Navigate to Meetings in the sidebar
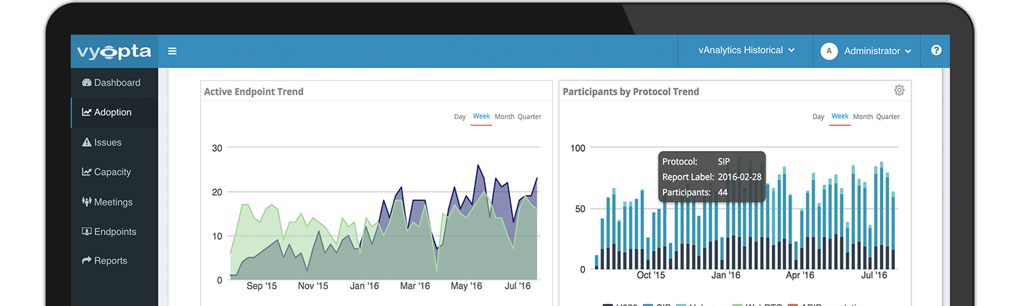Viewport: 1020px width, 306px height. 114,202
